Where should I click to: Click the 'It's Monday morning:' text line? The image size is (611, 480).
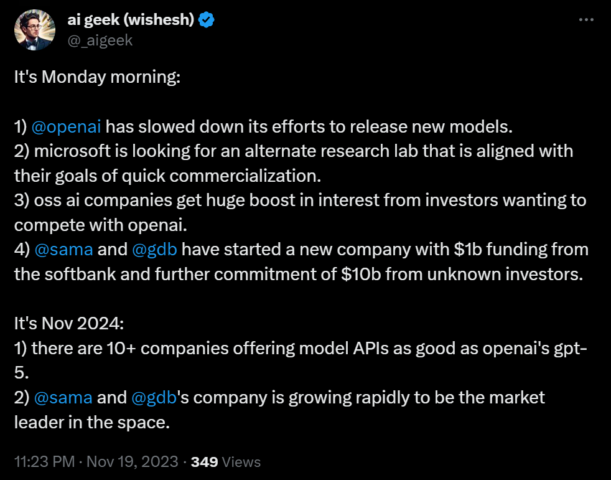click(x=98, y=77)
